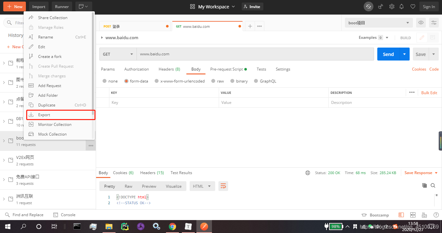This screenshot has height=233, width=442.
Task: Click the wrap lines icon in response
Action: pyautogui.click(x=223, y=186)
